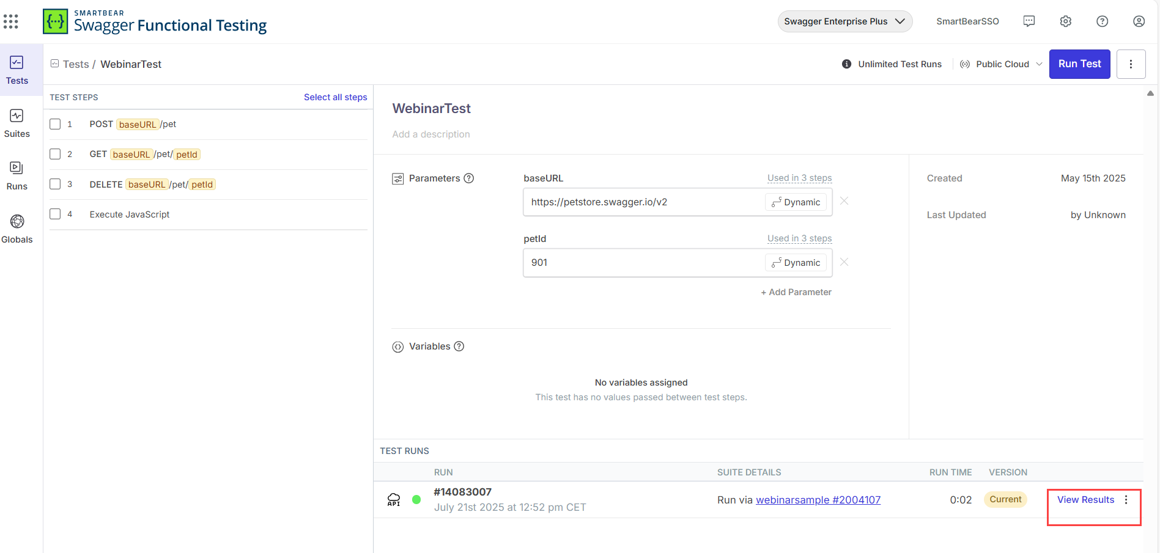Open Globals from the sidebar
1160x553 pixels.
[x=17, y=228]
